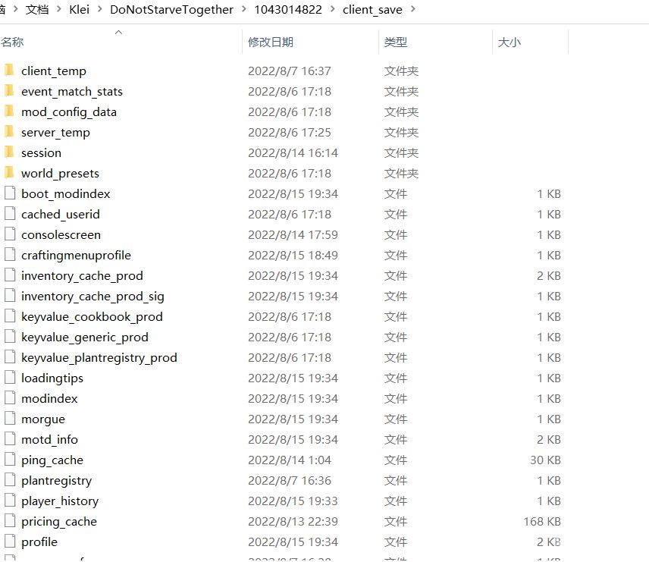Click the mod_config_data folder icon
Image resolution: width=649 pixels, height=562 pixels.
coord(10,111)
